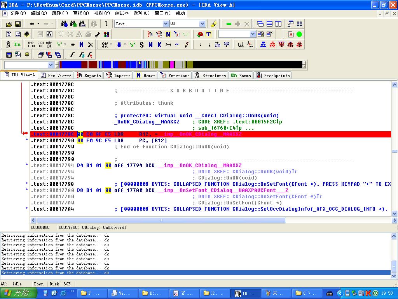Viewport: 398px width, 299px height.
Task: Click the binoculars icon with 101 digits
Action: [x=82, y=24]
